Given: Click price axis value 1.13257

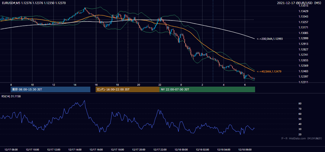Looking at the screenshot, I should (x=303, y=22).
